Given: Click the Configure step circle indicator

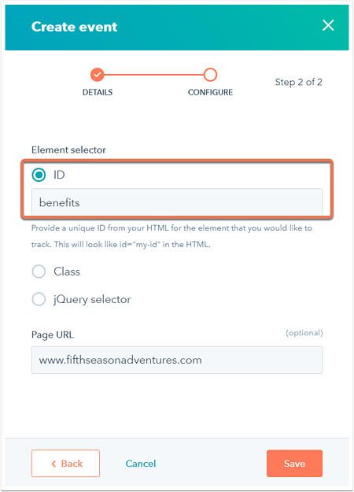Looking at the screenshot, I should (x=210, y=75).
